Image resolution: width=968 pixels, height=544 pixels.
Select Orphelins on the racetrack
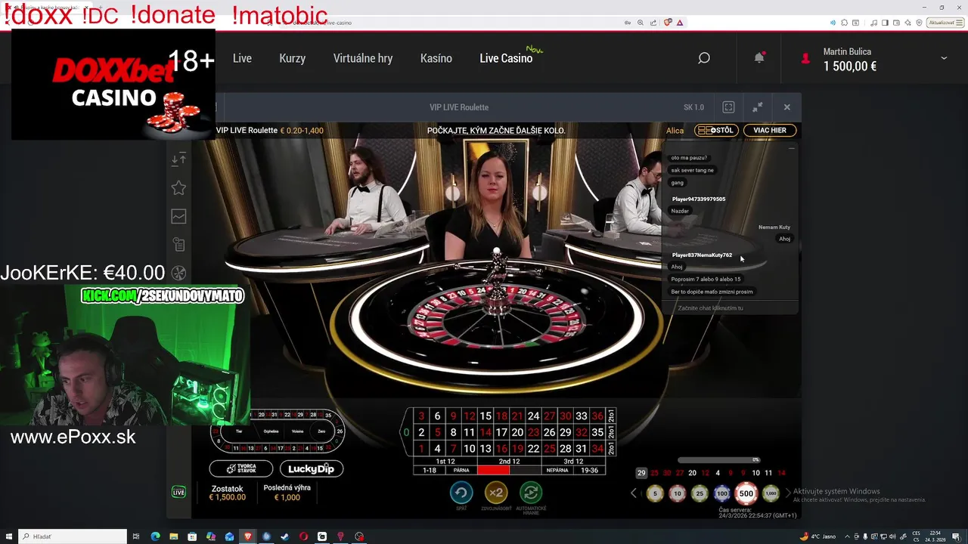[x=271, y=431]
